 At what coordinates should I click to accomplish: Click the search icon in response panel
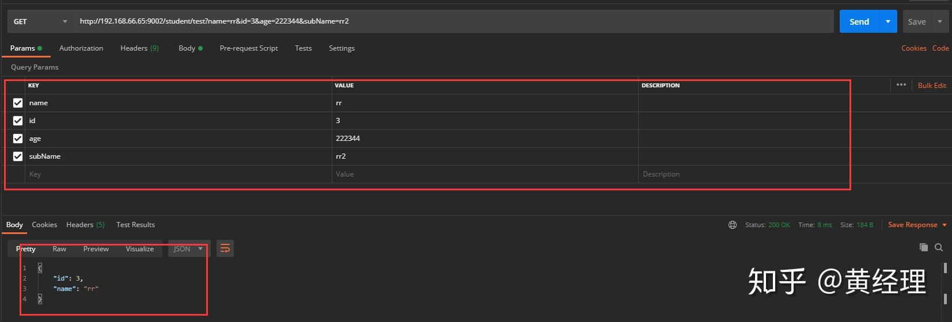939,247
